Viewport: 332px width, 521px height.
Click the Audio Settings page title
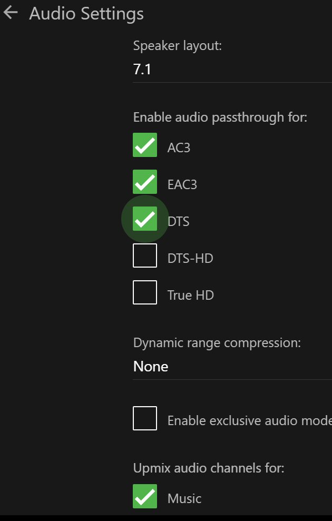click(x=86, y=14)
